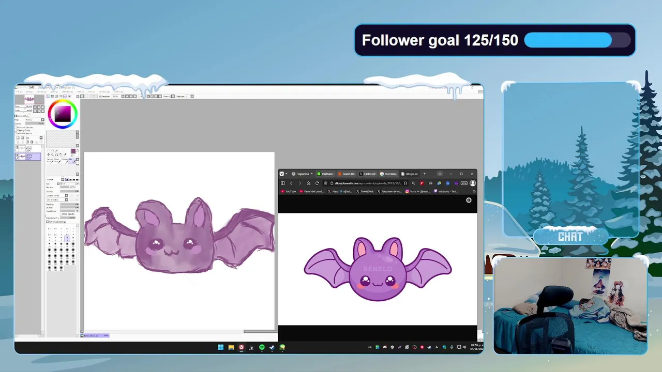This screenshot has width=662, height=372.
Task: Open the brush Normal mode dropdown
Action: click(55, 179)
